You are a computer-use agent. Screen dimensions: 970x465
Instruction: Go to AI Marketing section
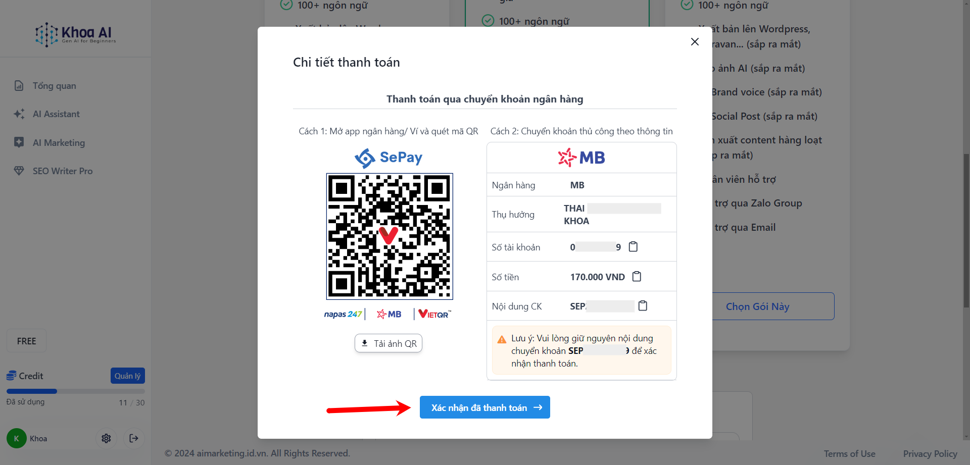(59, 143)
